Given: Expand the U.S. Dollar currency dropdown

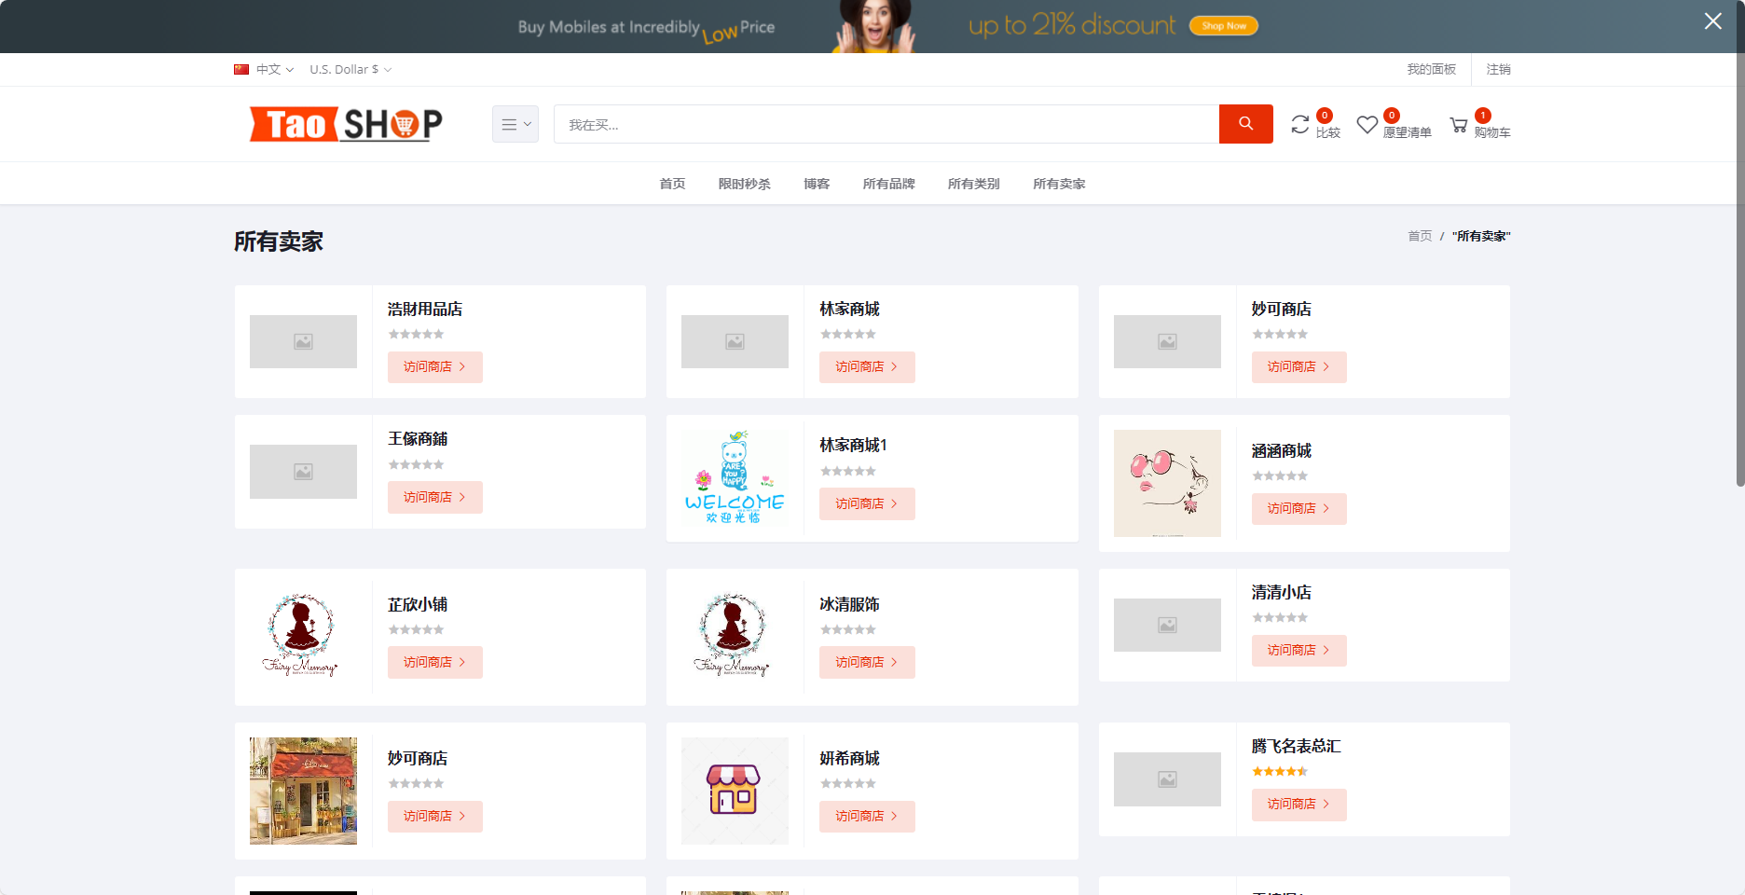Looking at the screenshot, I should tap(350, 69).
